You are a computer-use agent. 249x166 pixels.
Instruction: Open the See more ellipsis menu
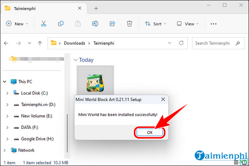coord(213,24)
